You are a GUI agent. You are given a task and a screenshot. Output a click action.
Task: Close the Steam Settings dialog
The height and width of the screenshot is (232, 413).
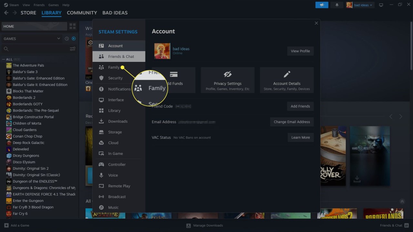(316, 23)
